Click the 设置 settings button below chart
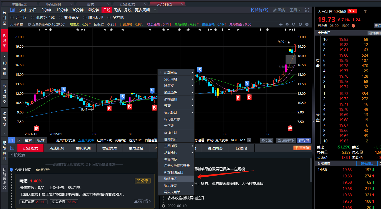Screen dimensions: 381x209 (x=267, y=140)
